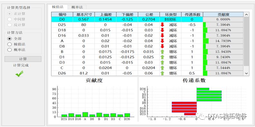
Task: Click the red down arrow in row D25
Action: pos(162,25)
